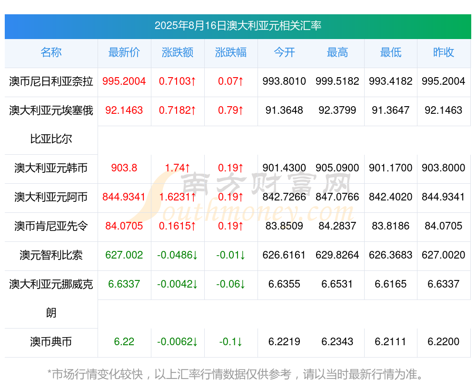
Task: Select the 昨收 column header
Action: tap(444, 52)
